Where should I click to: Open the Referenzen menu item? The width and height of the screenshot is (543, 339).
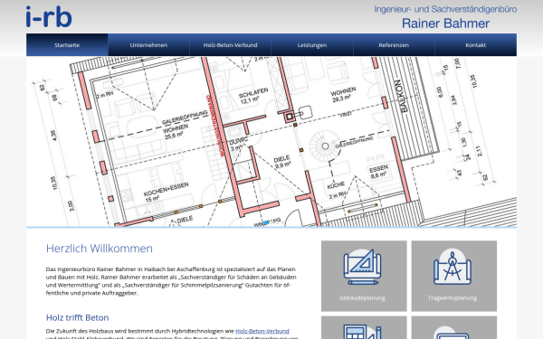tap(394, 45)
